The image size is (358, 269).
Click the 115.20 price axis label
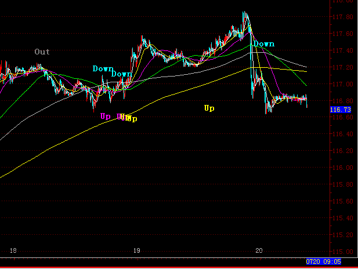(x=343, y=235)
